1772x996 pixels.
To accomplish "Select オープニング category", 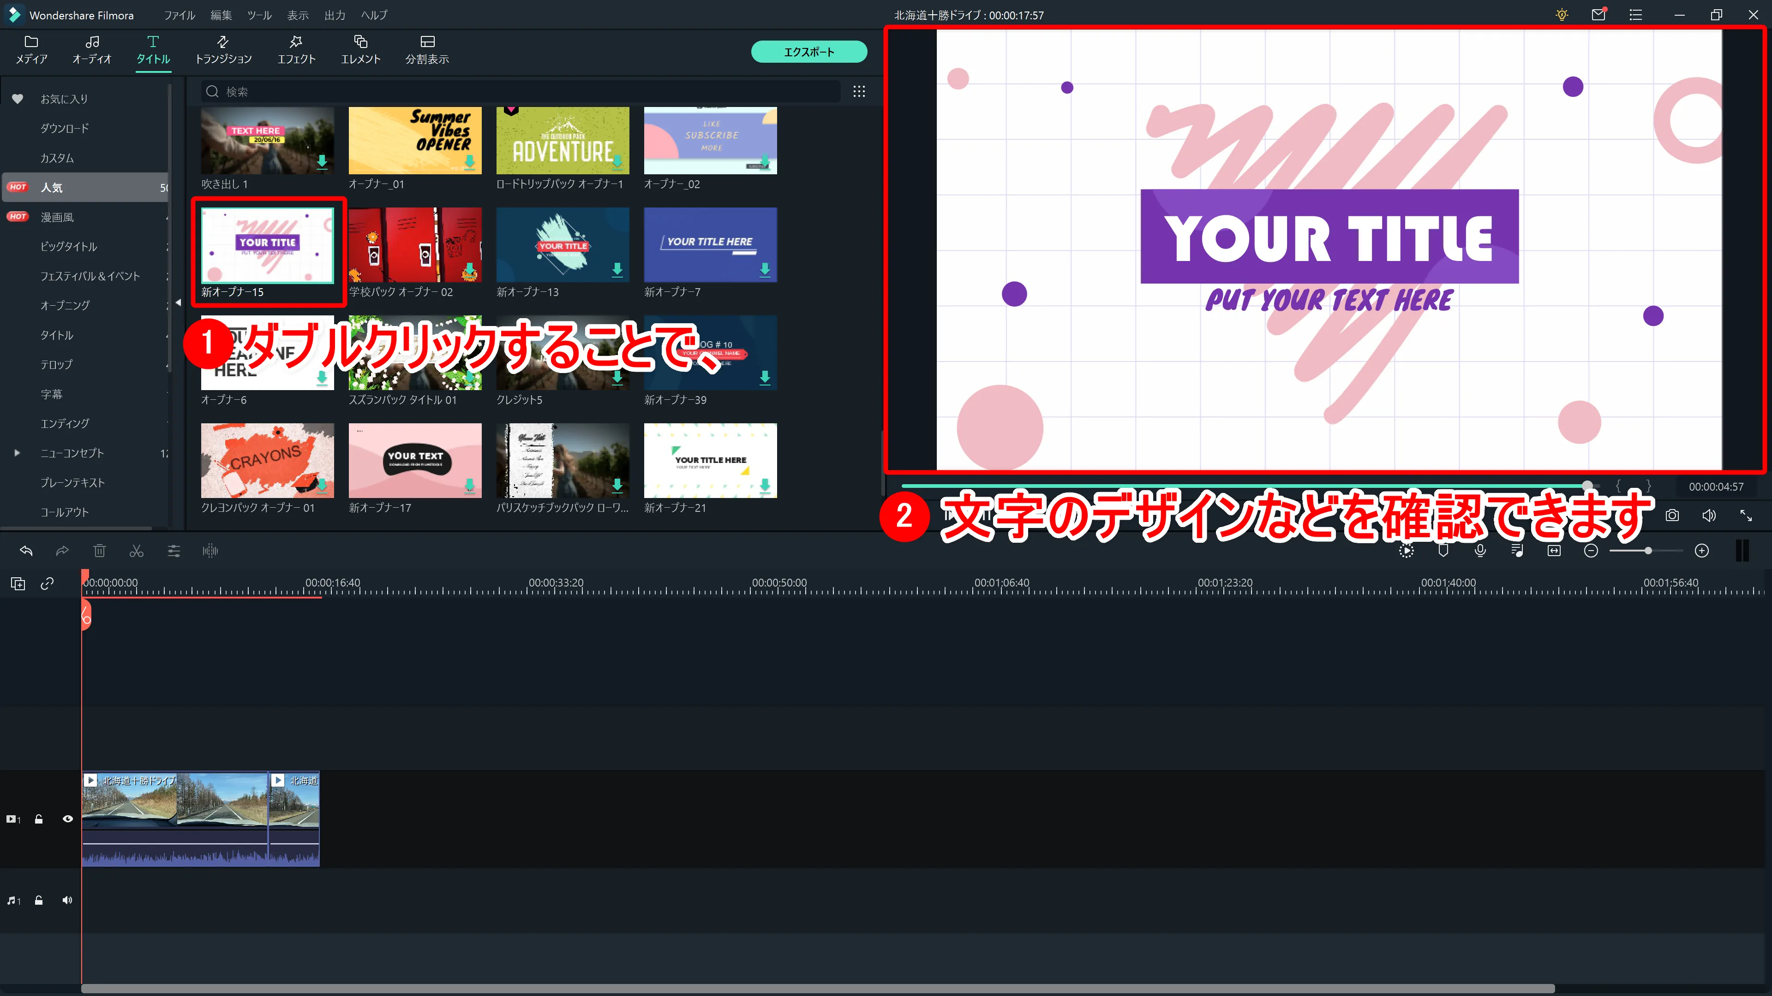I will [x=66, y=305].
